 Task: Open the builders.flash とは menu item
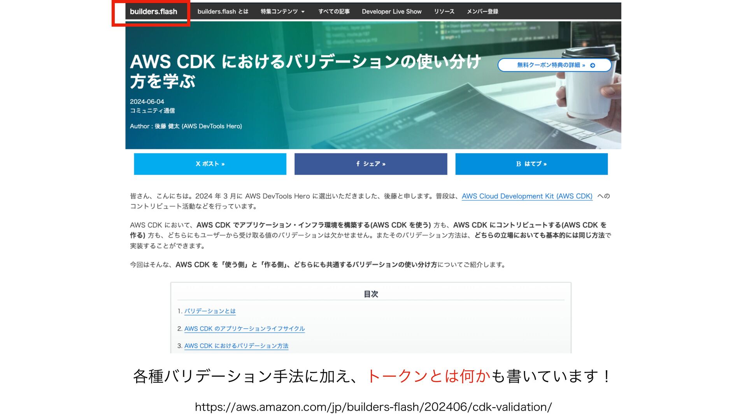[223, 12]
